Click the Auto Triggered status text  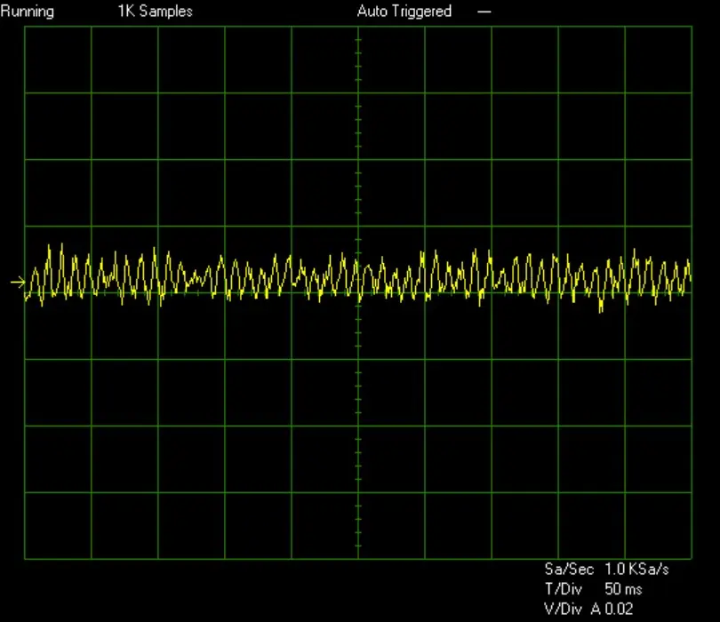pyautogui.click(x=404, y=12)
